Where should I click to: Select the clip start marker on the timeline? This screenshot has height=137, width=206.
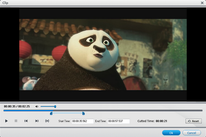click(x=51, y=113)
